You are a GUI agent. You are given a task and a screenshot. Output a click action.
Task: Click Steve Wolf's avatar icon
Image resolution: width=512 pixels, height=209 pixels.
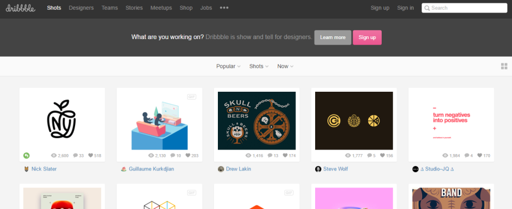click(x=318, y=169)
